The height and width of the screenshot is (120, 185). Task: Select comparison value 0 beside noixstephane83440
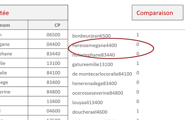138,54
